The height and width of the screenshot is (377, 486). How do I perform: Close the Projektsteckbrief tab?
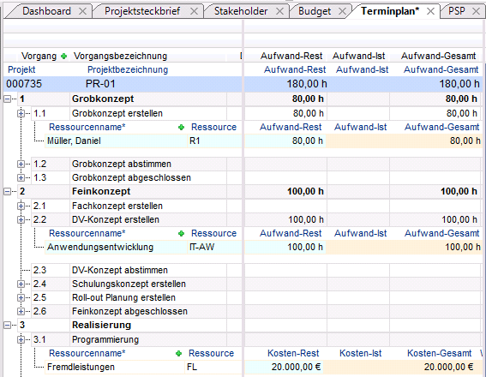point(194,11)
